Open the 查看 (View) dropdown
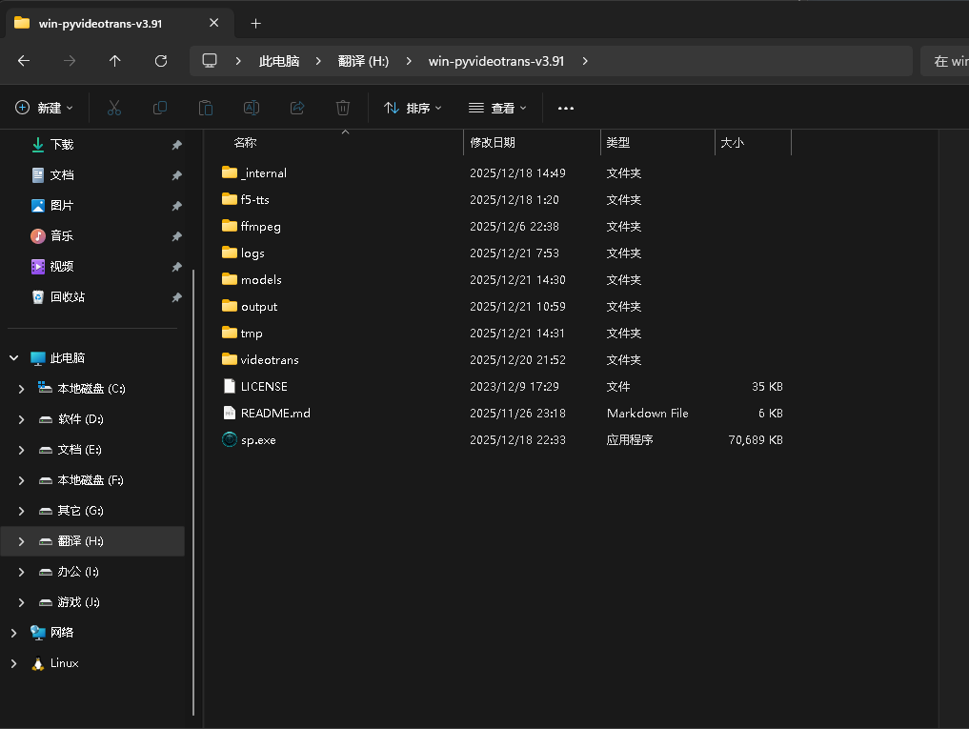The height and width of the screenshot is (729, 969). [x=497, y=108]
